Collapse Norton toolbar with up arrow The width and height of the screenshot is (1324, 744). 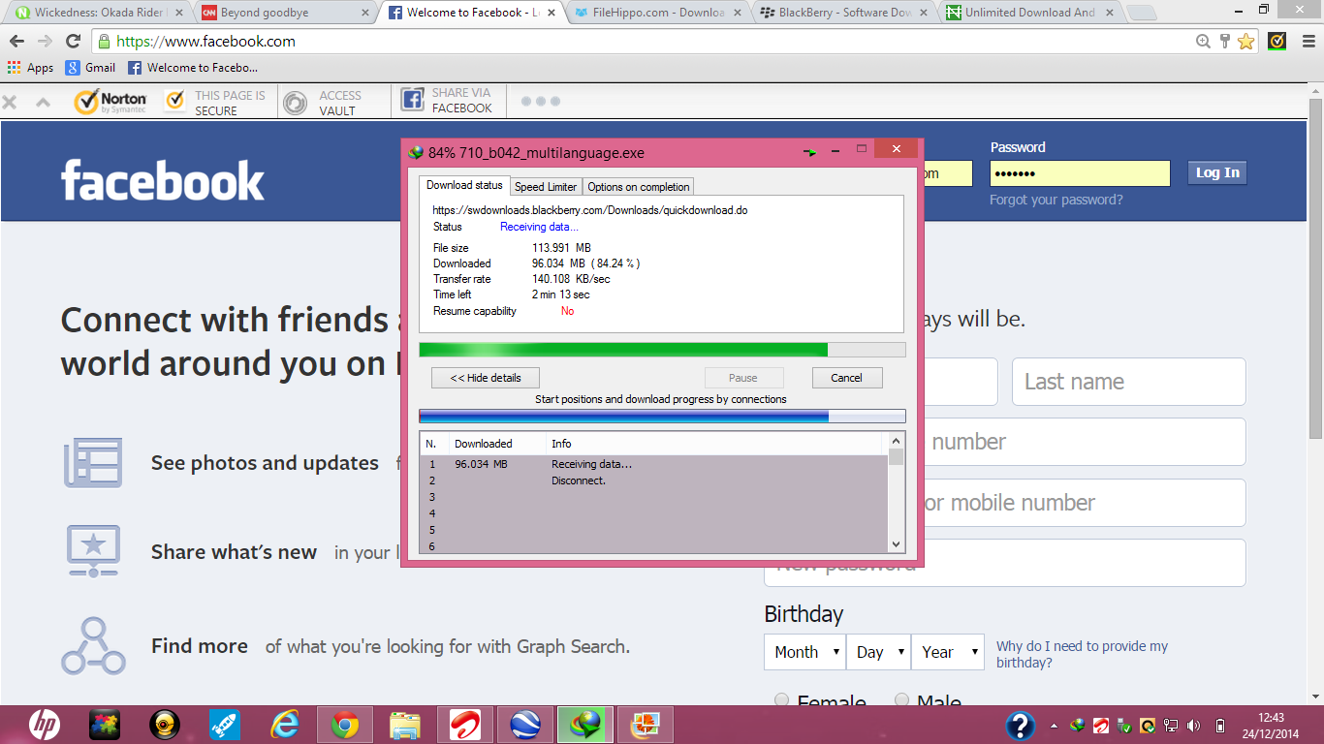[x=43, y=102]
